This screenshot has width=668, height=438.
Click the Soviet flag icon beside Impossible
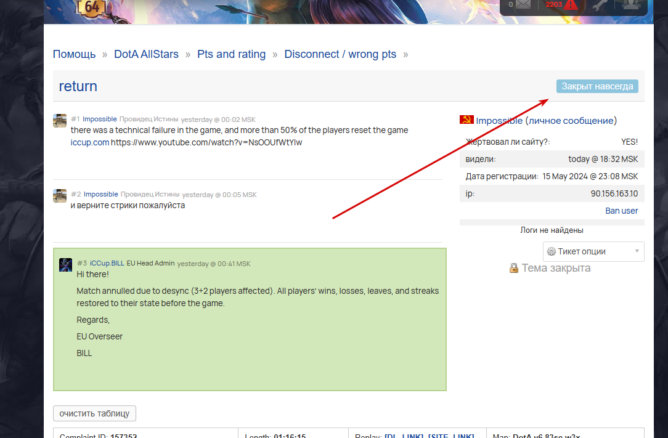coord(466,120)
